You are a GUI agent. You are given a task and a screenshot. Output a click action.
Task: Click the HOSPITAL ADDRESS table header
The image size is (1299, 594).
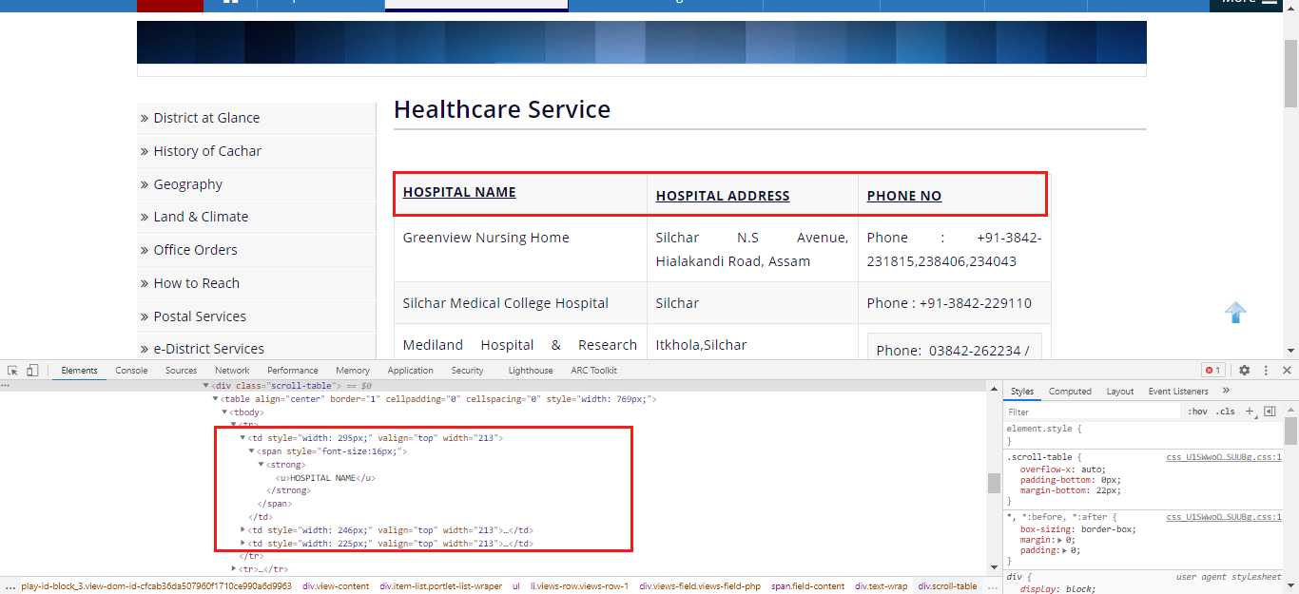pyautogui.click(x=723, y=196)
